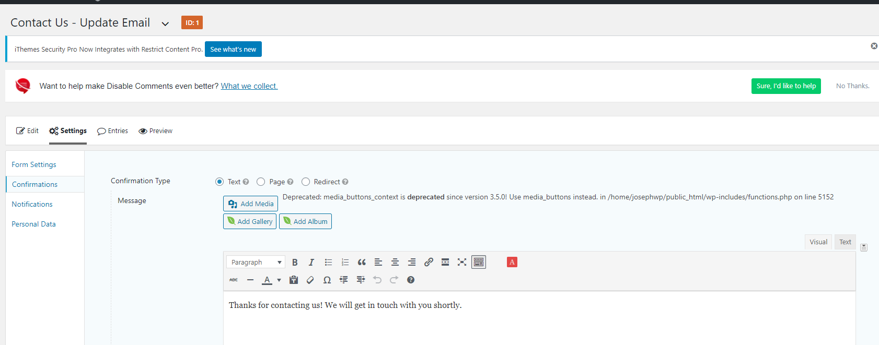Click the Add Media button
Image resolution: width=879 pixels, height=345 pixels.
[251, 204]
